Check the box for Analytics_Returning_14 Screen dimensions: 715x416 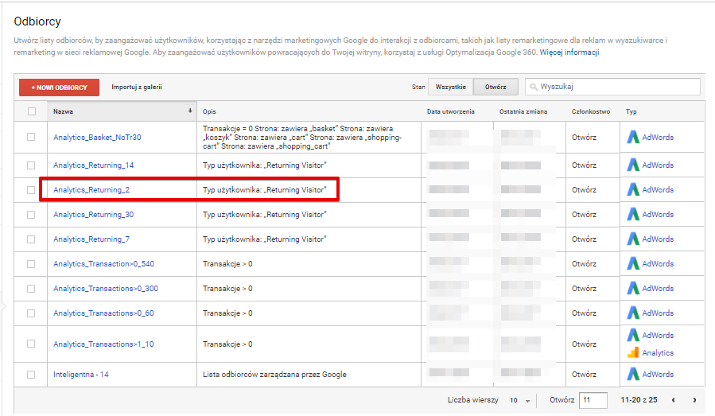(31, 165)
